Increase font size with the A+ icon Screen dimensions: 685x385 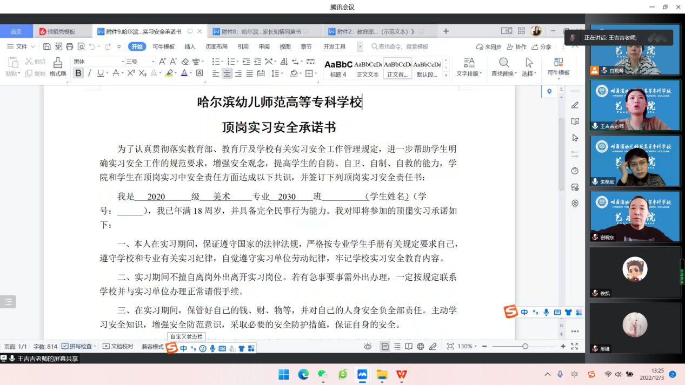click(x=163, y=62)
